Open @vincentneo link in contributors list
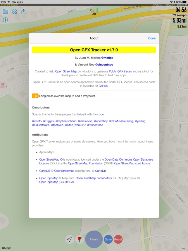The image size is (188, 251). click(x=95, y=125)
